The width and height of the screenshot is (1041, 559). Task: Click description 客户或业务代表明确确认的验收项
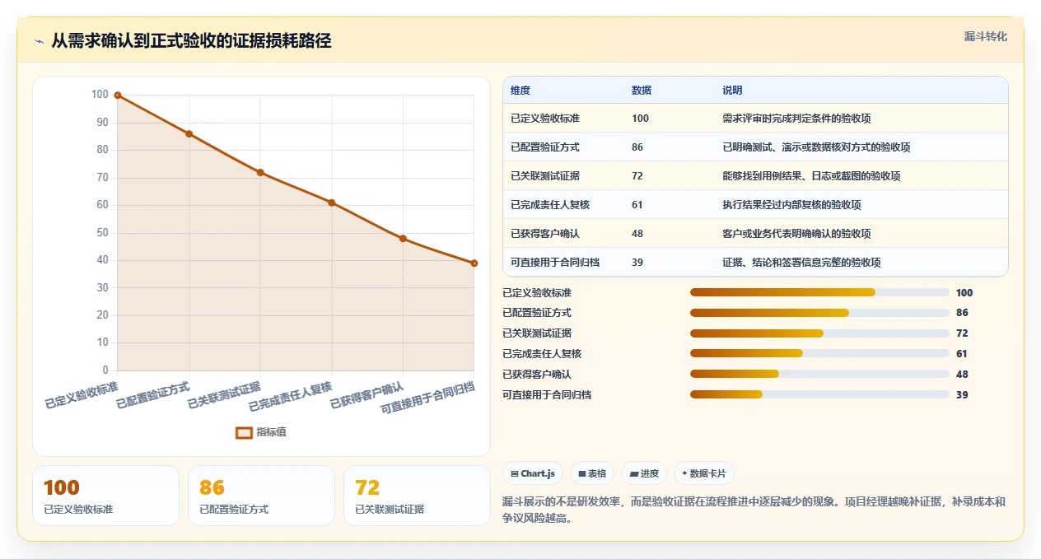796,234
